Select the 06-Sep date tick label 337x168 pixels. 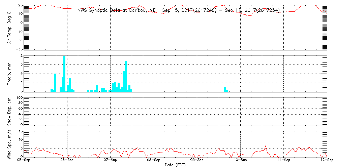(x=67, y=160)
